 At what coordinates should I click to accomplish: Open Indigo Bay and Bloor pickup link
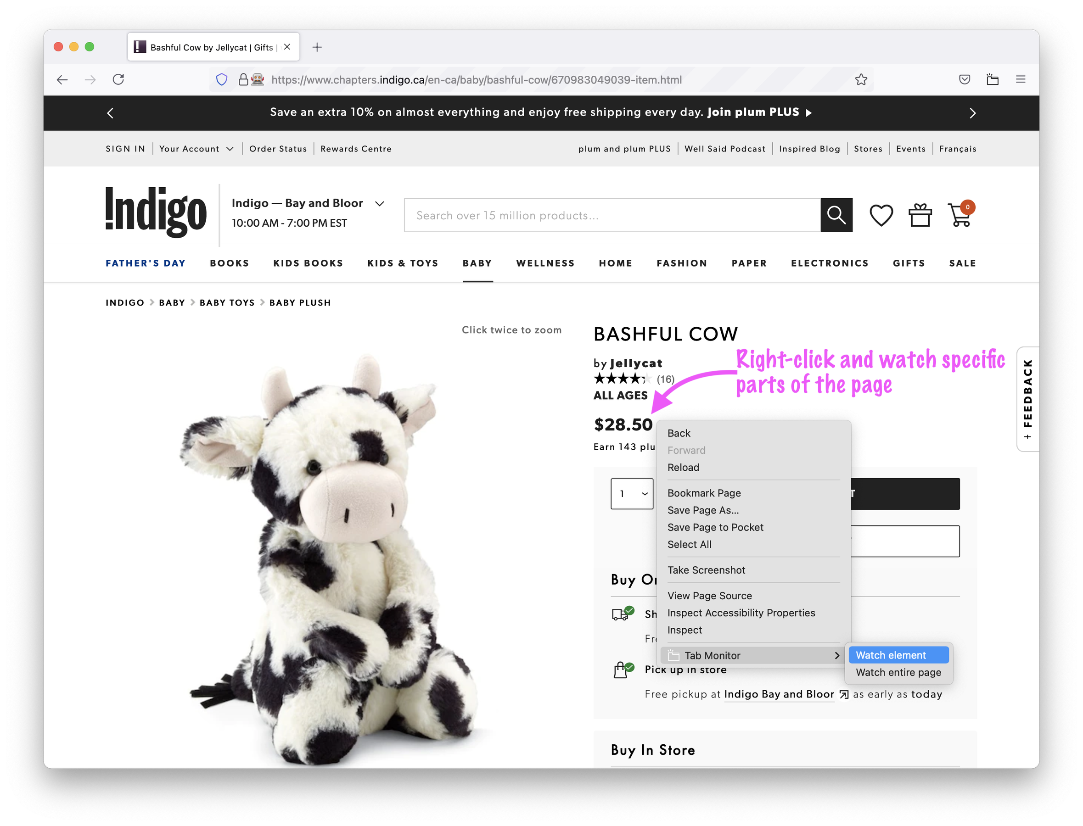coord(779,694)
